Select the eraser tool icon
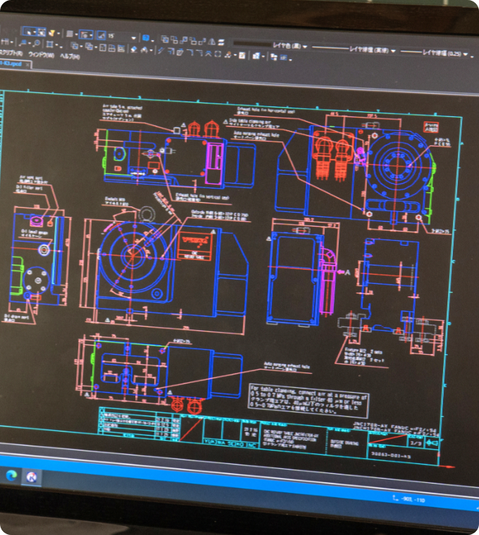Viewport: 479px width, 535px height. tap(134, 49)
